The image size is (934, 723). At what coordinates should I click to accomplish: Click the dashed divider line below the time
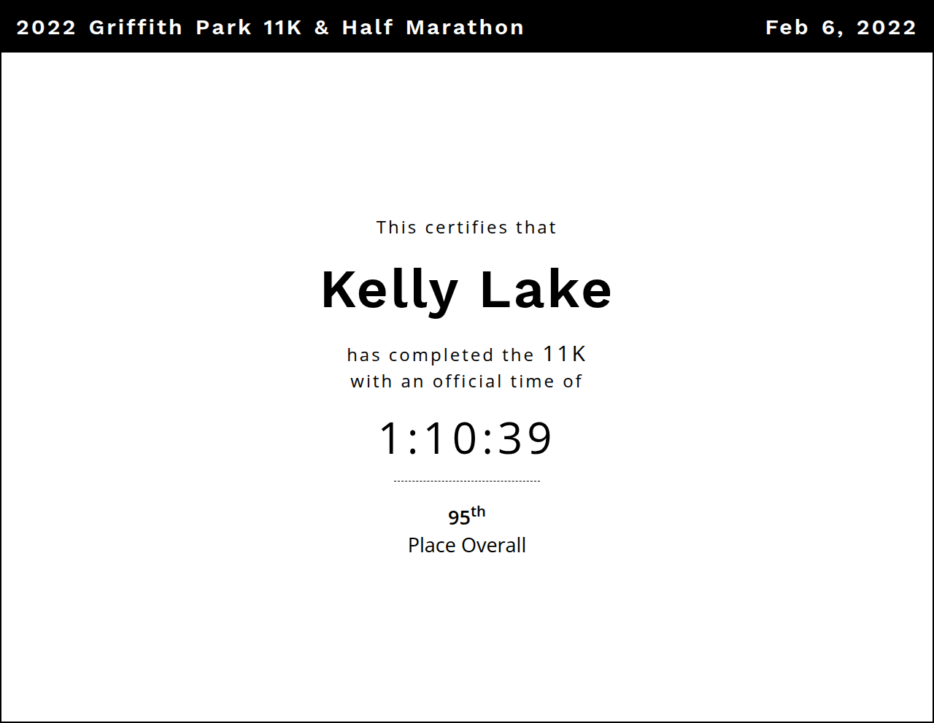click(x=466, y=481)
